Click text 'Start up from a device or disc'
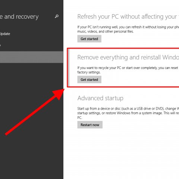Screen dimensions: 179x179 pyautogui.click(x=99, y=109)
